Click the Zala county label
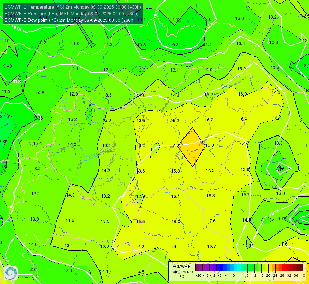The width and height of the screenshot is (309, 284). tap(80, 166)
